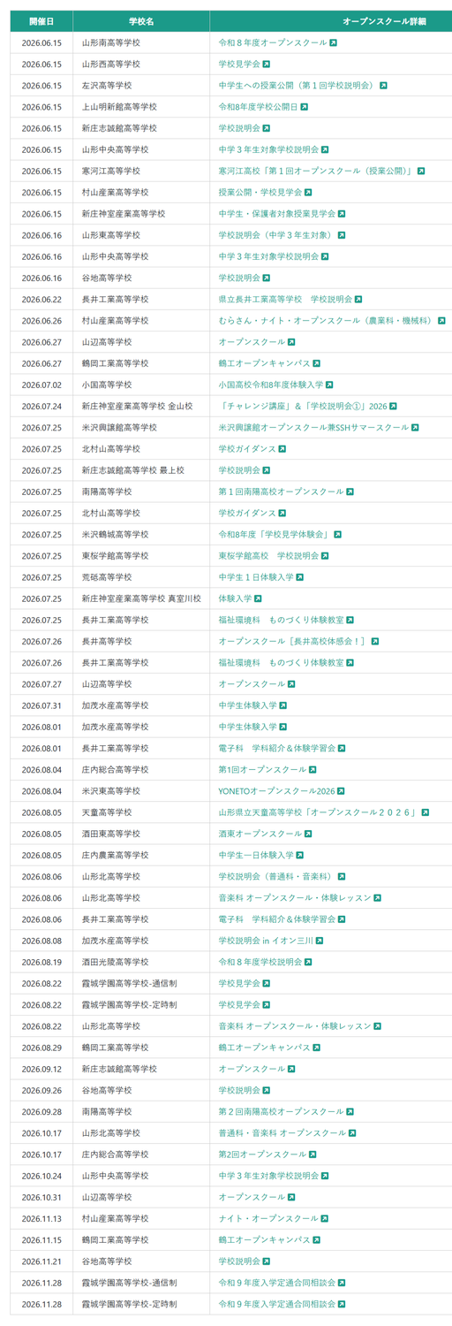Click external-link icon after 学校説明会 in イオン三川

[320, 941]
